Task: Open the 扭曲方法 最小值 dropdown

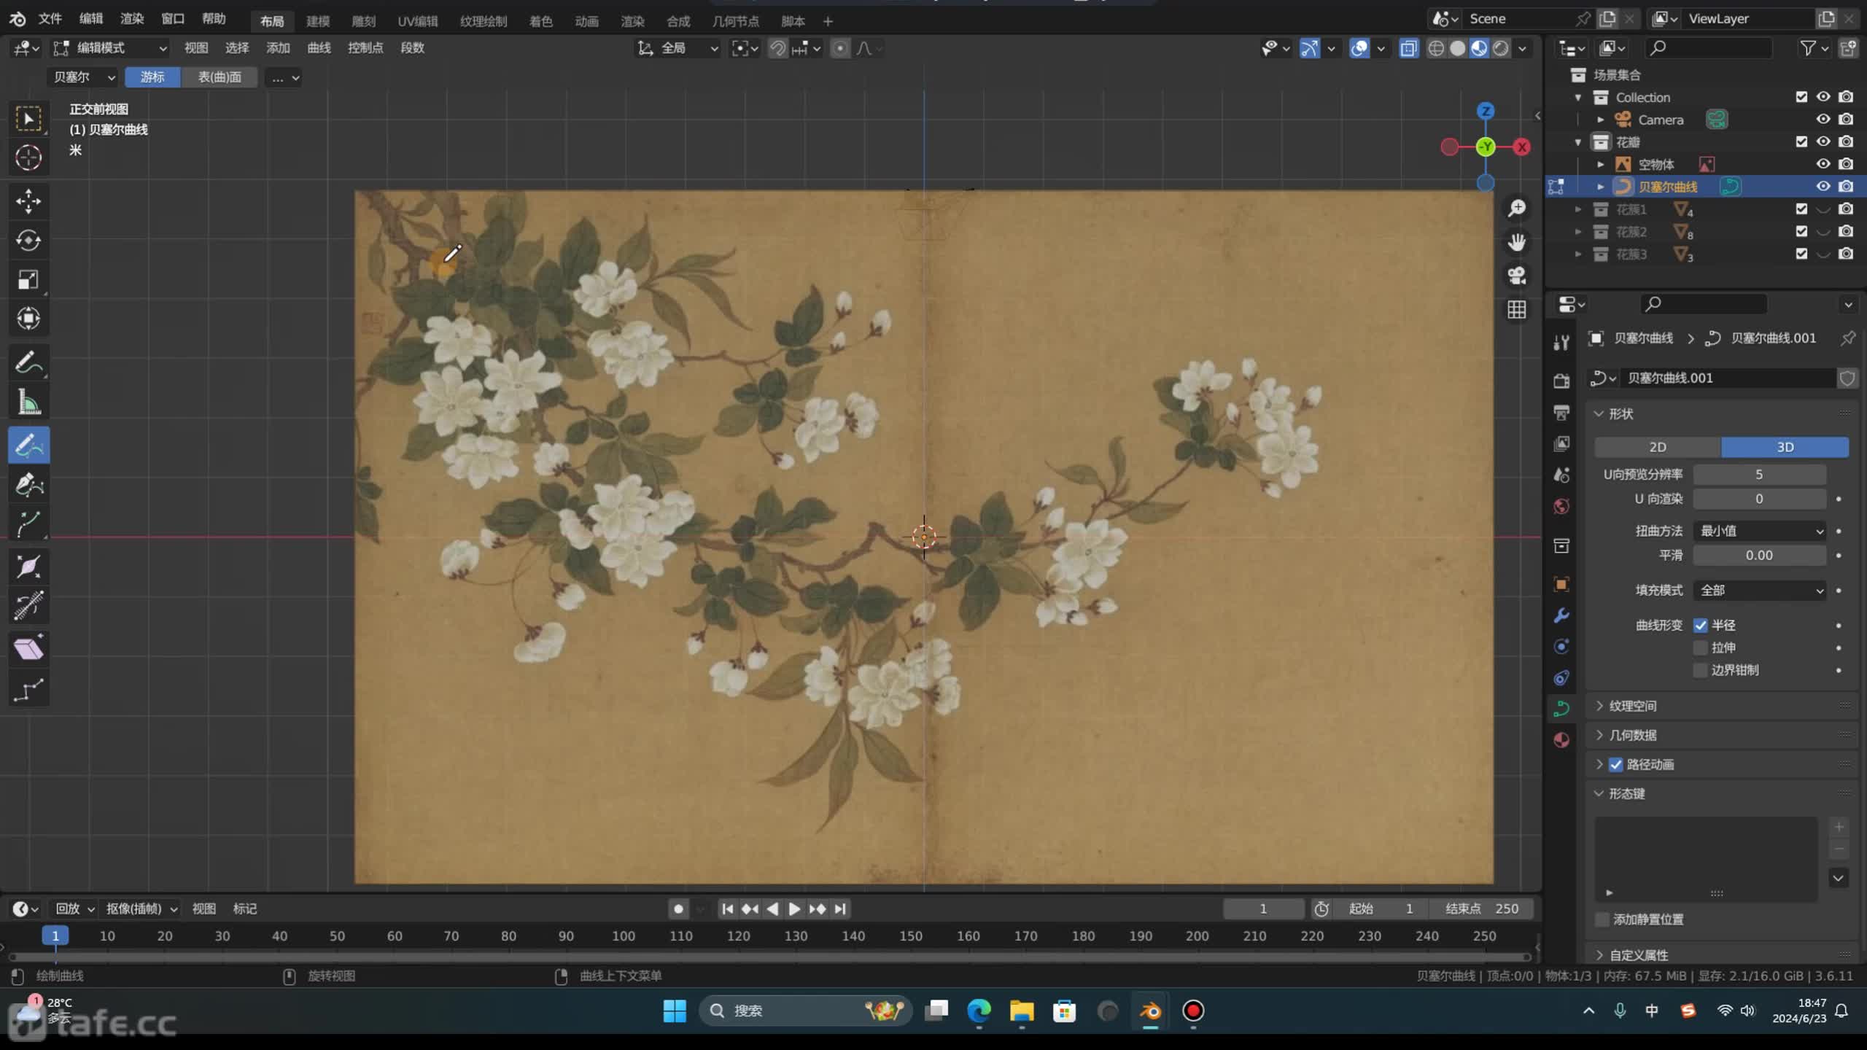Action: [1759, 531]
